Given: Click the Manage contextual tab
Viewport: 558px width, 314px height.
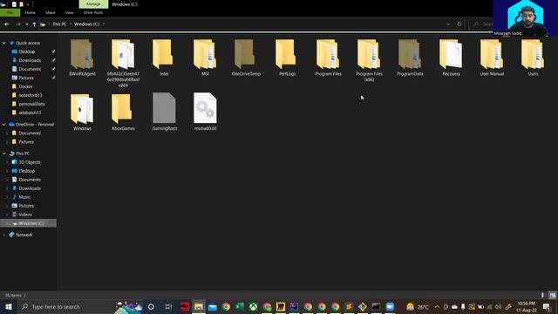Looking at the screenshot, I should coord(93,4).
